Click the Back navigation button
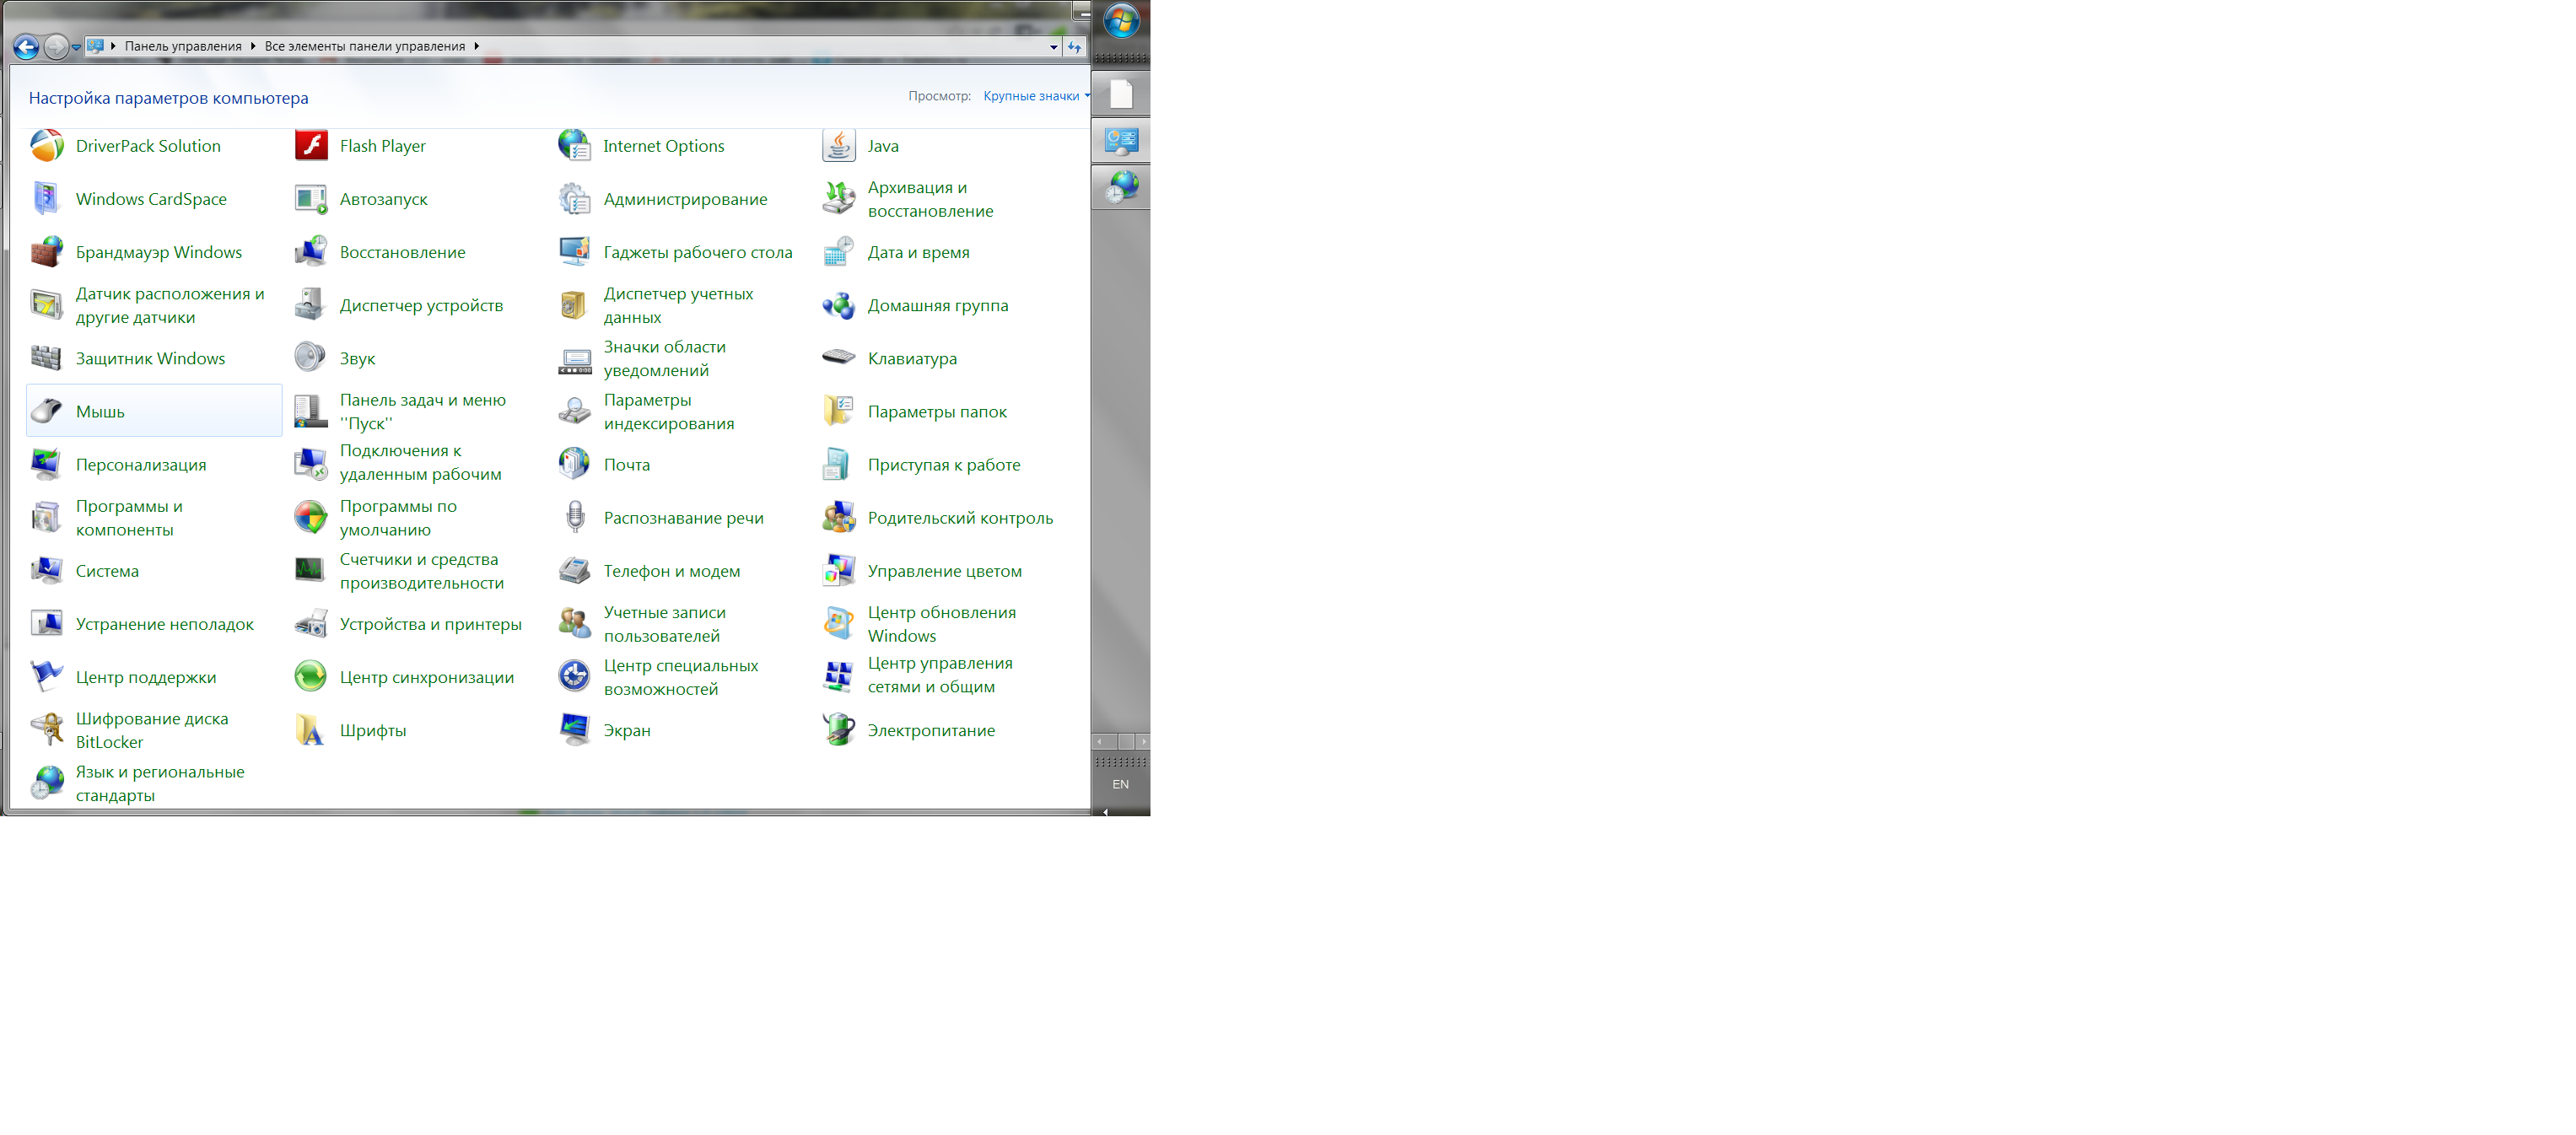 [26, 46]
